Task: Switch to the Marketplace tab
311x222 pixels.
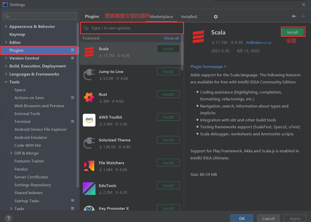Action: pyautogui.click(x=161, y=16)
